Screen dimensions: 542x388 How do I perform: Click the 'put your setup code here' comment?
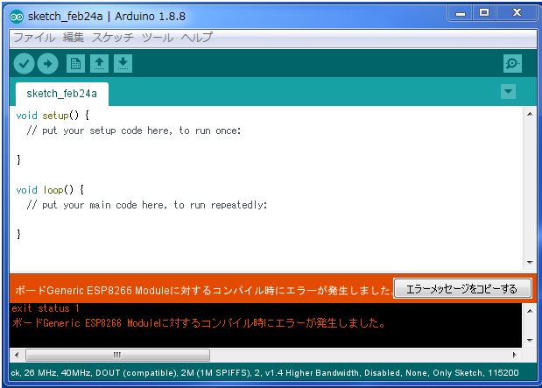134,131
